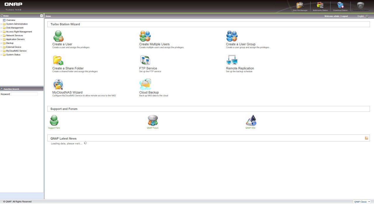
Task: Expand the Network Services folder arrow
Action: pos(1,35)
